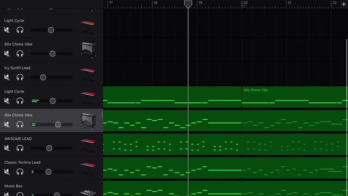Set Classic Techno Lead volume slider
The height and width of the screenshot is (196, 348).
[48, 171]
